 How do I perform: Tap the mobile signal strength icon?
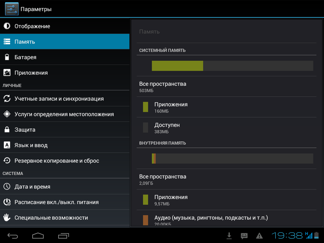[309, 235]
